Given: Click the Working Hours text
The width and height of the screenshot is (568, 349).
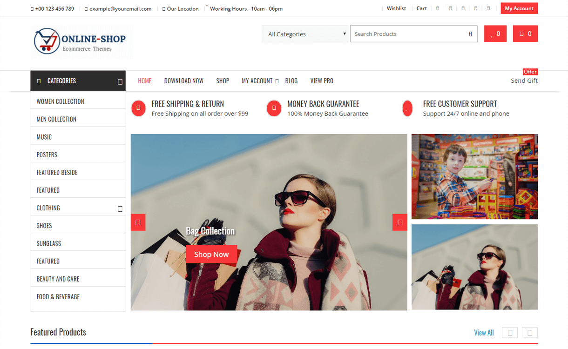Looking at the screenshot, I should pyautogui.click(x=246, y=8).
